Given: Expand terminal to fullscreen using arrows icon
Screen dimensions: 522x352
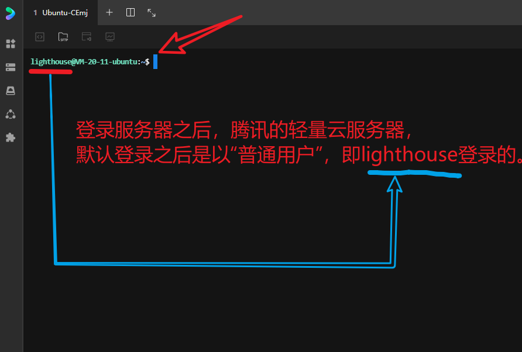Looking at the screenshot, I should point(152,12).
